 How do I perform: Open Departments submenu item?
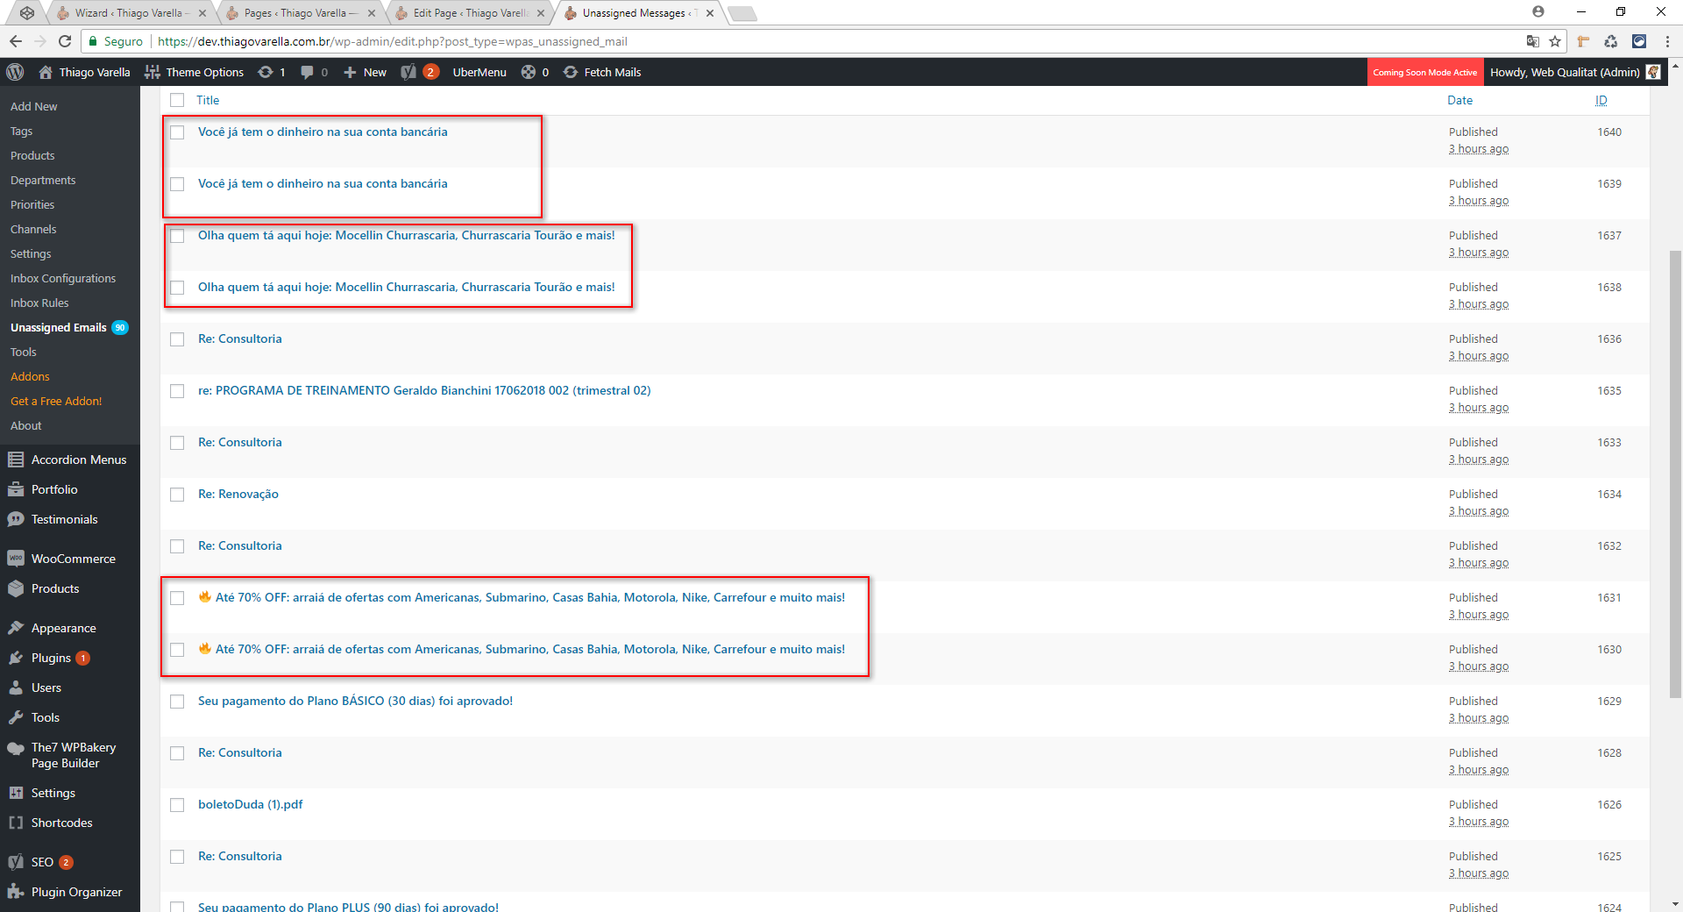[x=43, y=180]
